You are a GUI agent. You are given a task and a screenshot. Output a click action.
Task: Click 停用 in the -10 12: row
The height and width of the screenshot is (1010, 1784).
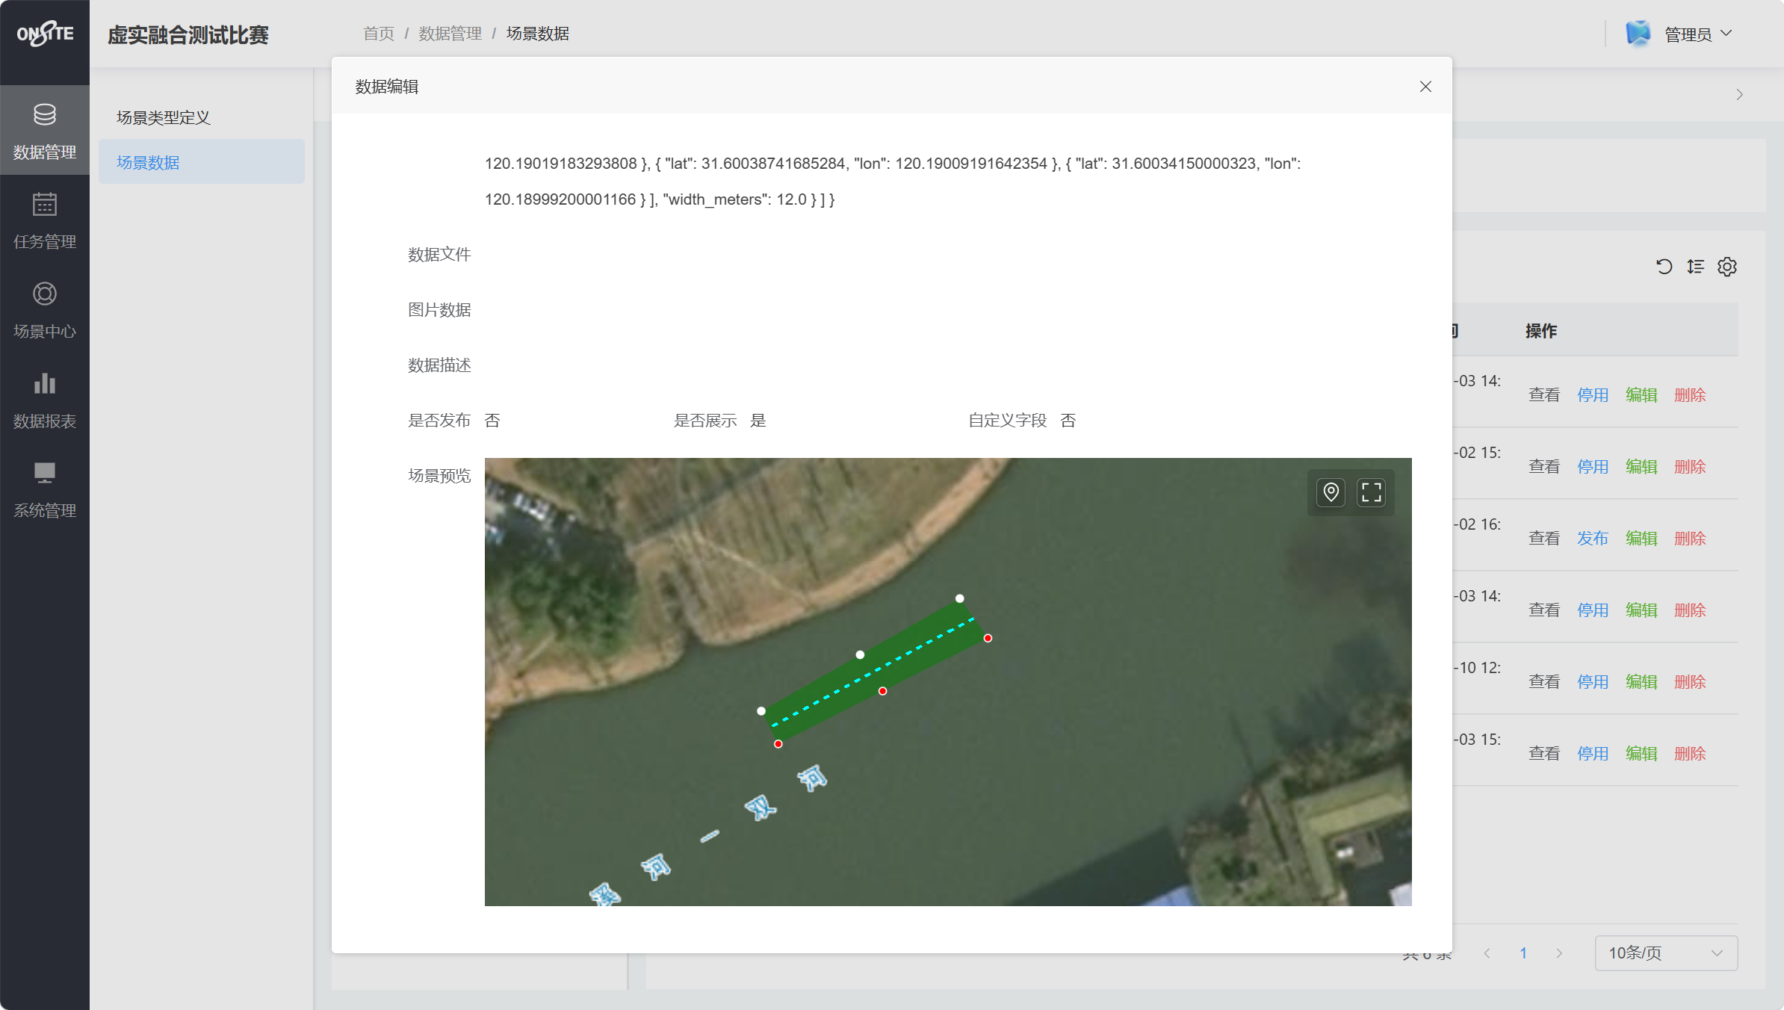click(x=1593, y=682)
